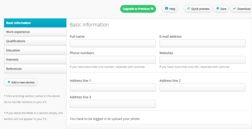Switch to the Qualifications section
The height and width of the screenshot is (129, 252).
35,41
